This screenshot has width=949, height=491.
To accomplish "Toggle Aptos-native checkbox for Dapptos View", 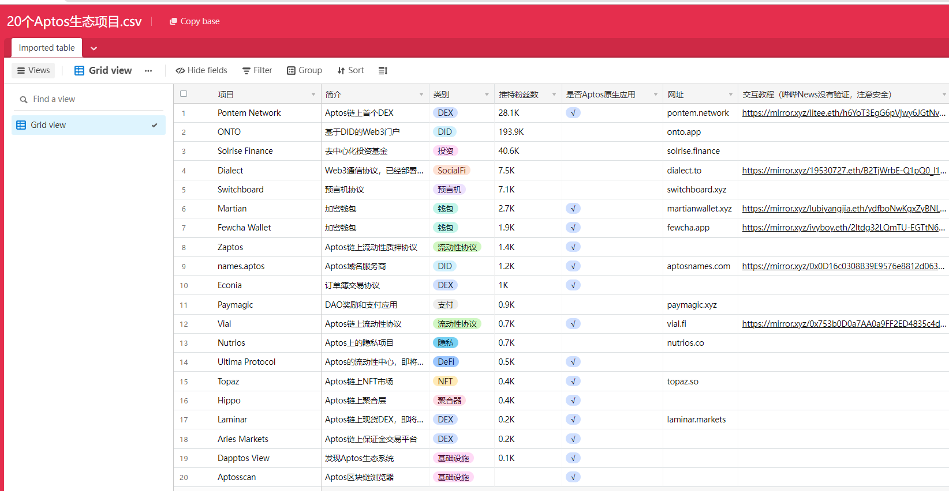I will tap(573, 458).
